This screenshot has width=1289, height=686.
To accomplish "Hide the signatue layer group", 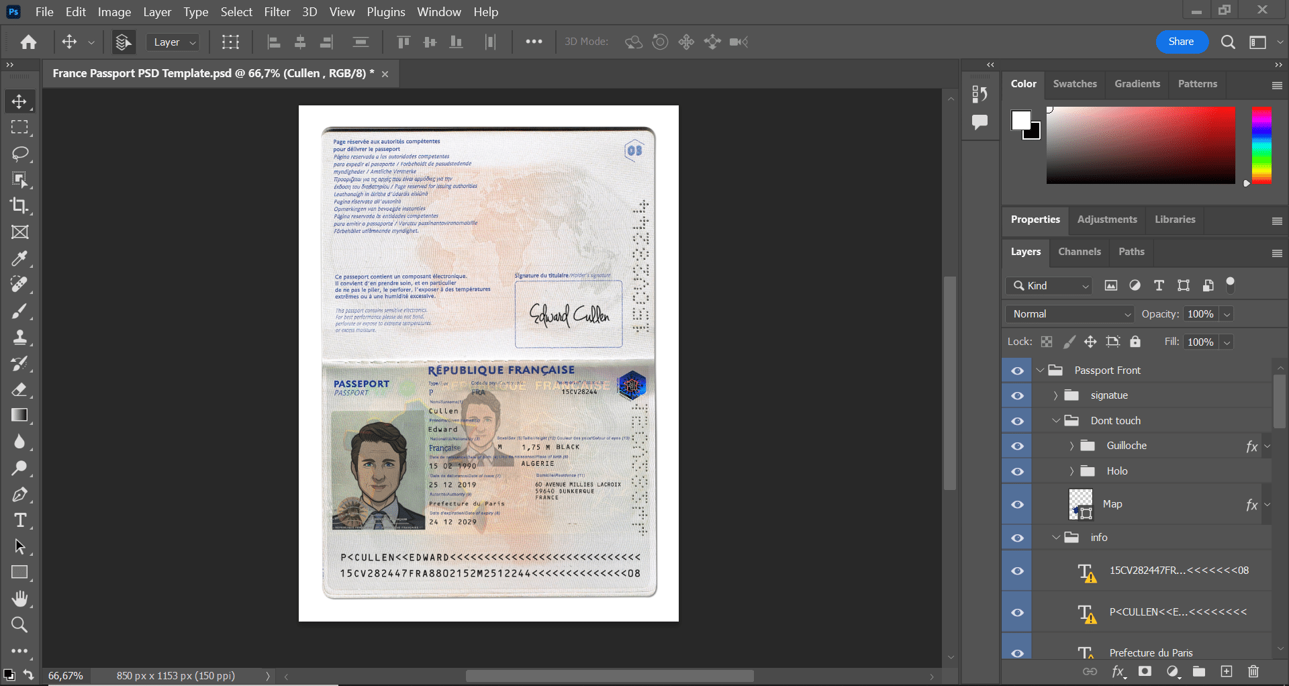I will pos(1017,396).
